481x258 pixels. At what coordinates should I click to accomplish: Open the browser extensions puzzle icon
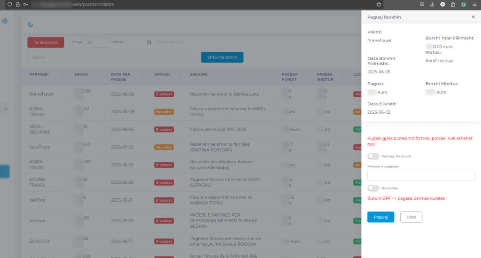pos(453,4)
